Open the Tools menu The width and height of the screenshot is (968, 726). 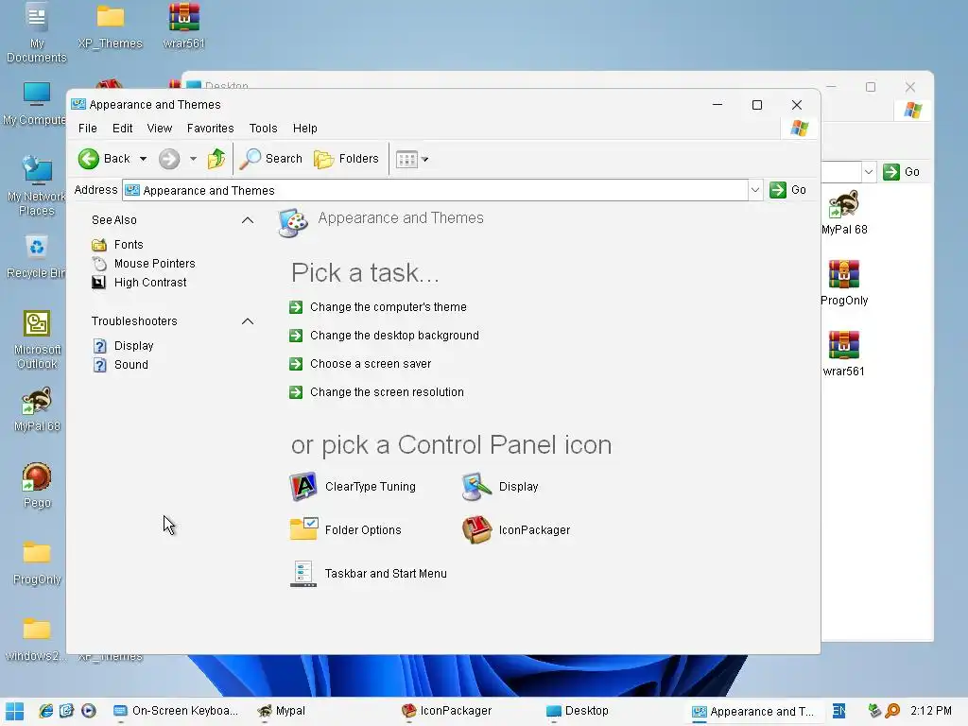click(x=263, y=129)
